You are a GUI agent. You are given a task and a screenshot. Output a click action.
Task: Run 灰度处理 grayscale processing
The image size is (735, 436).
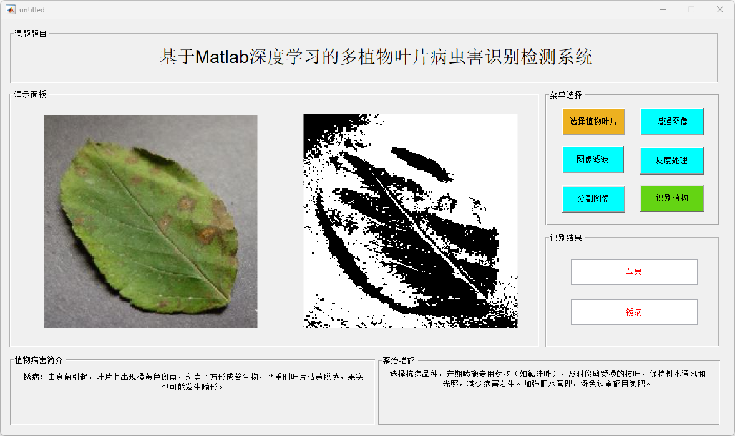[672, 160]
